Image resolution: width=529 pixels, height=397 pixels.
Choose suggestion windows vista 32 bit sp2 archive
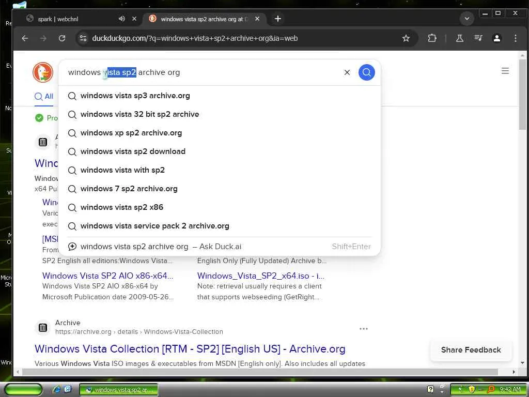[220, 114]
